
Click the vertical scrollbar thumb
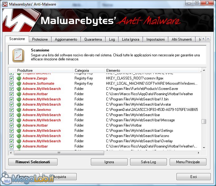coord(204,121)
